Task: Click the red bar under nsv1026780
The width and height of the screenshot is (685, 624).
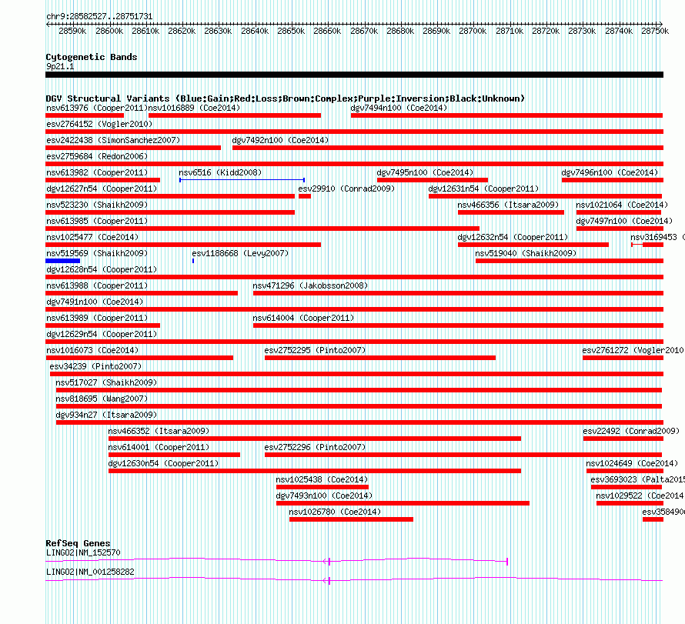Action: [351, 519]
